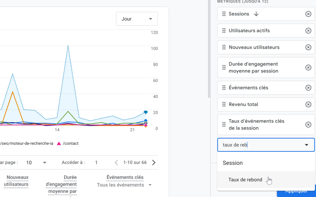316x197 pixels.
Task: Click the drag handle beside Événements clés
Action: 224,87
